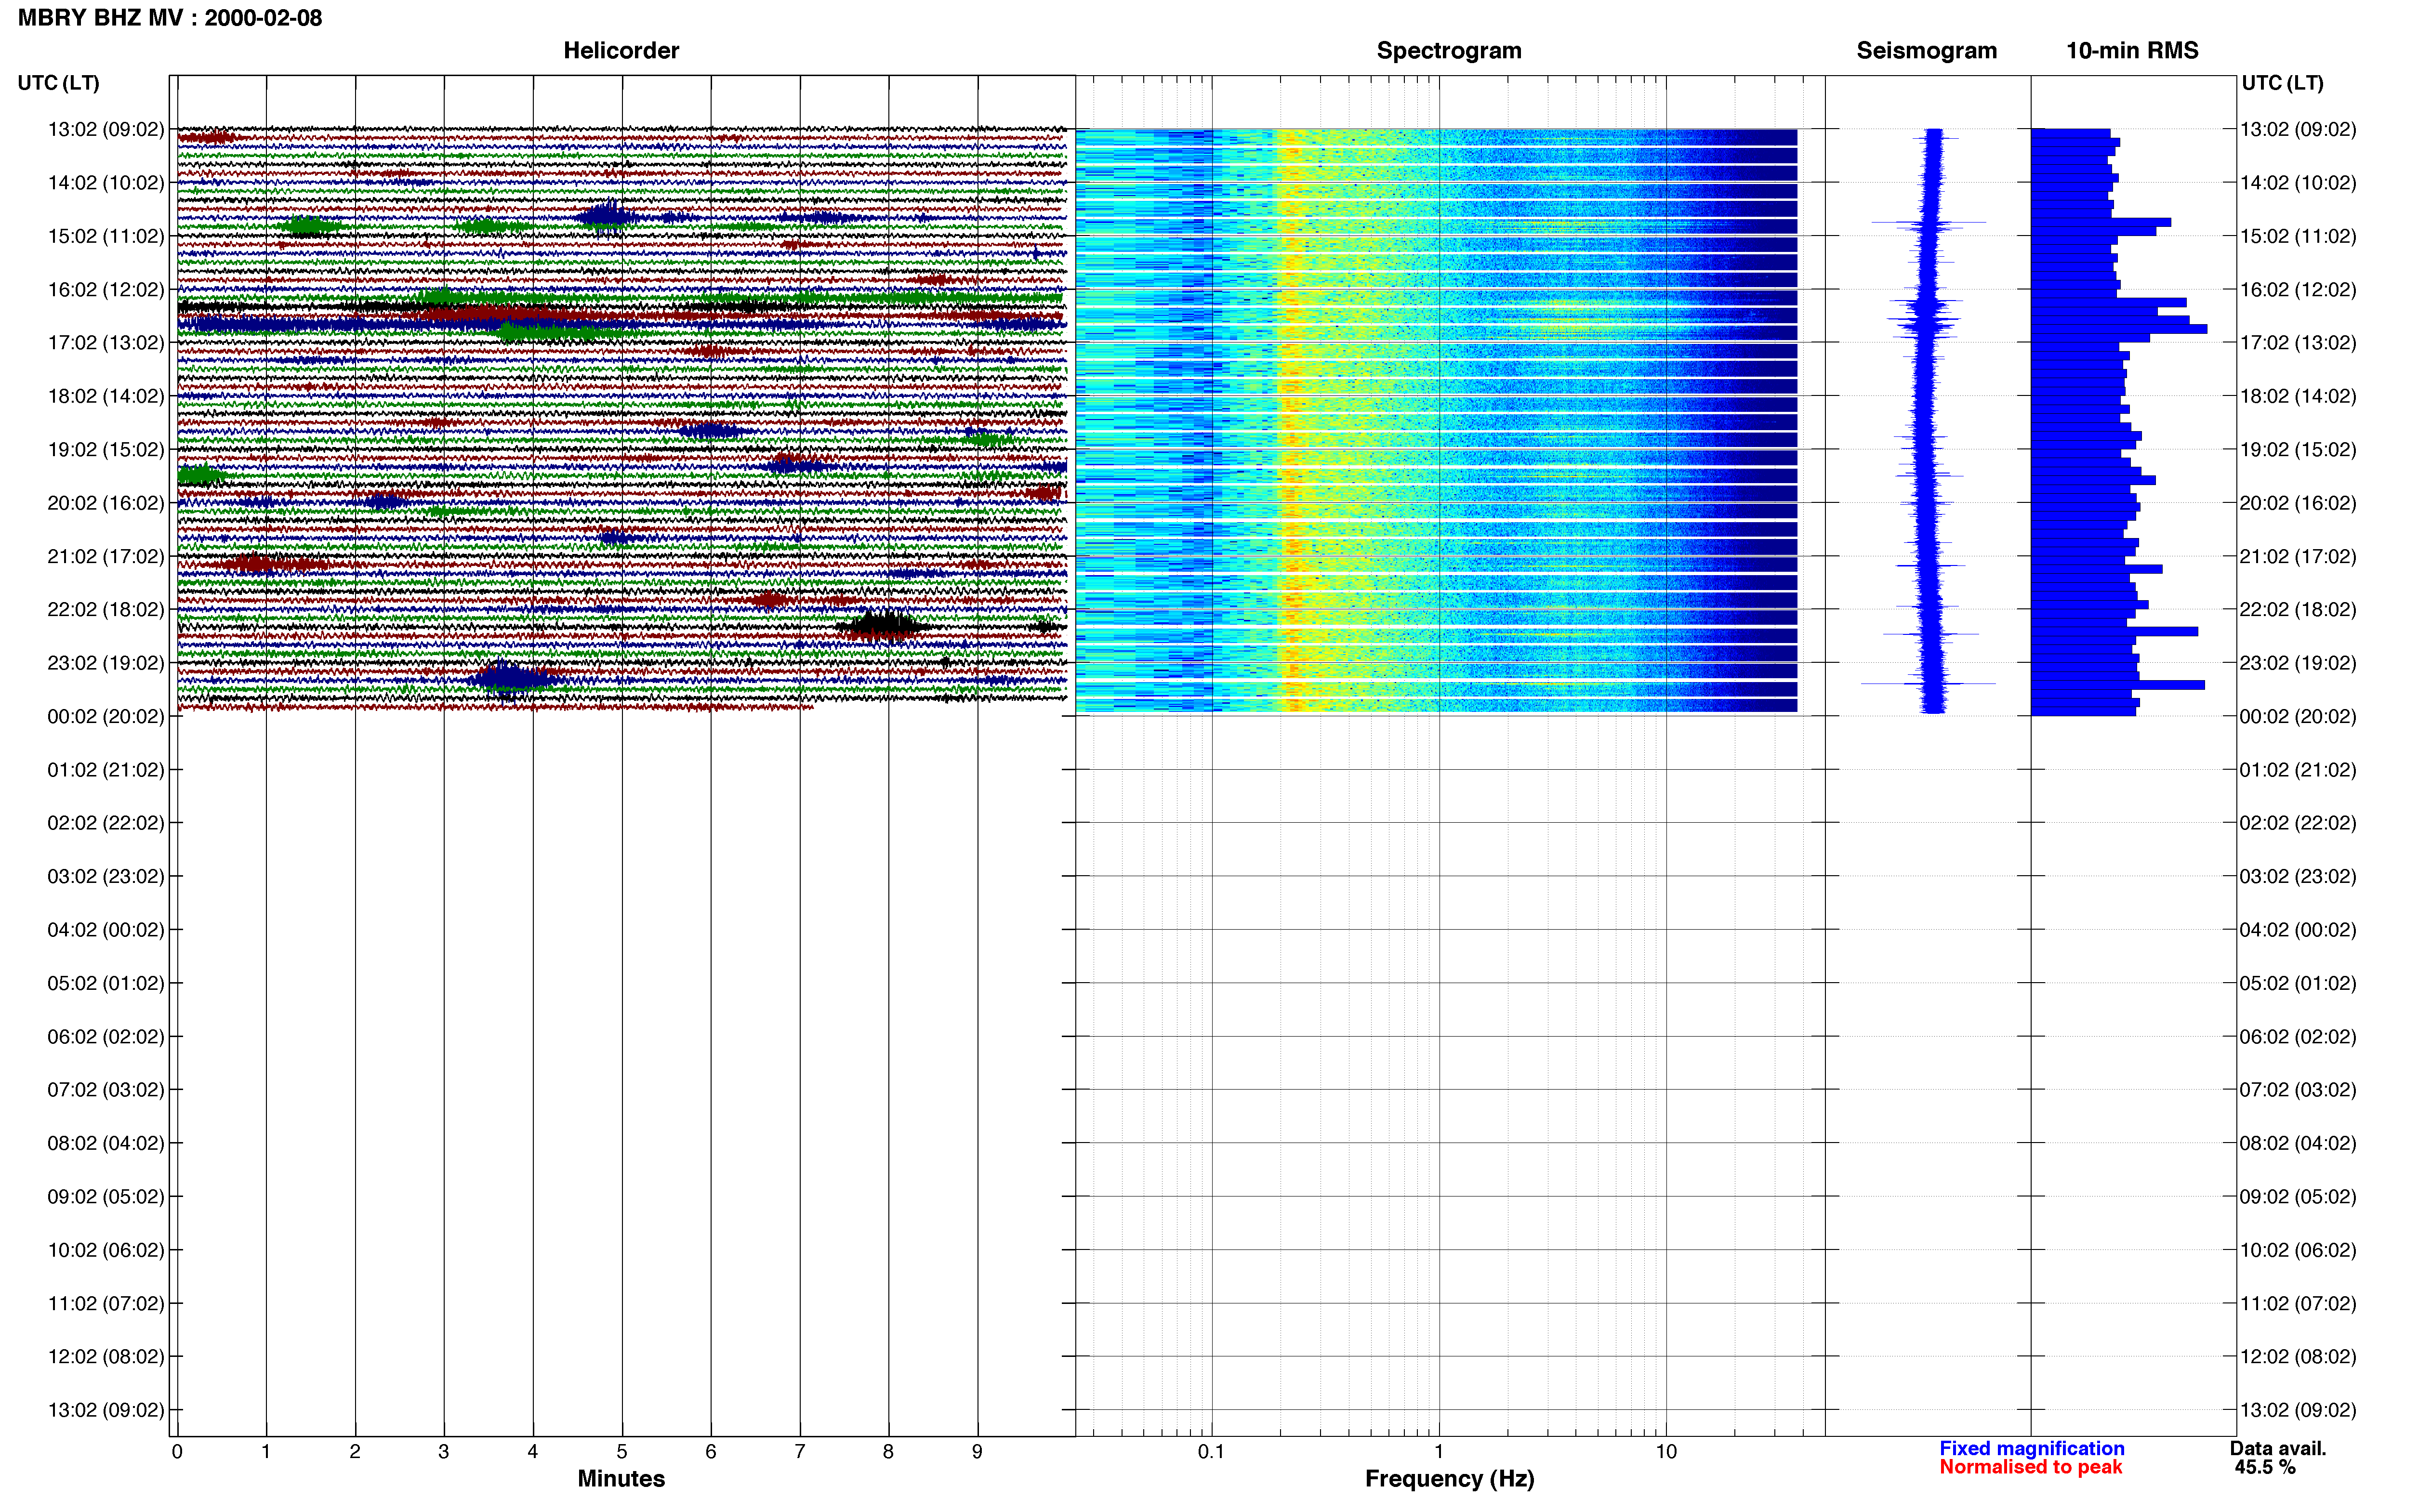Select right time label '14:02 (10:02)'
Viewport: 2418px width, 1512px height.
[2298, 182]
